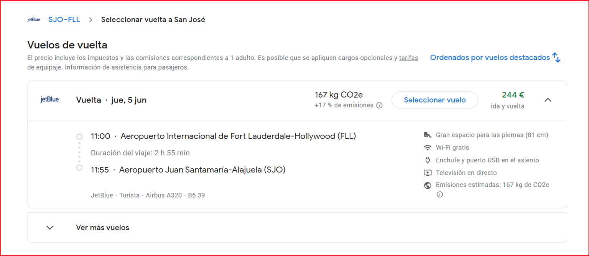Click 'Emisiones estimadas: 167 kg de CO2e' text
589x256 pixels.
[492, 185]
